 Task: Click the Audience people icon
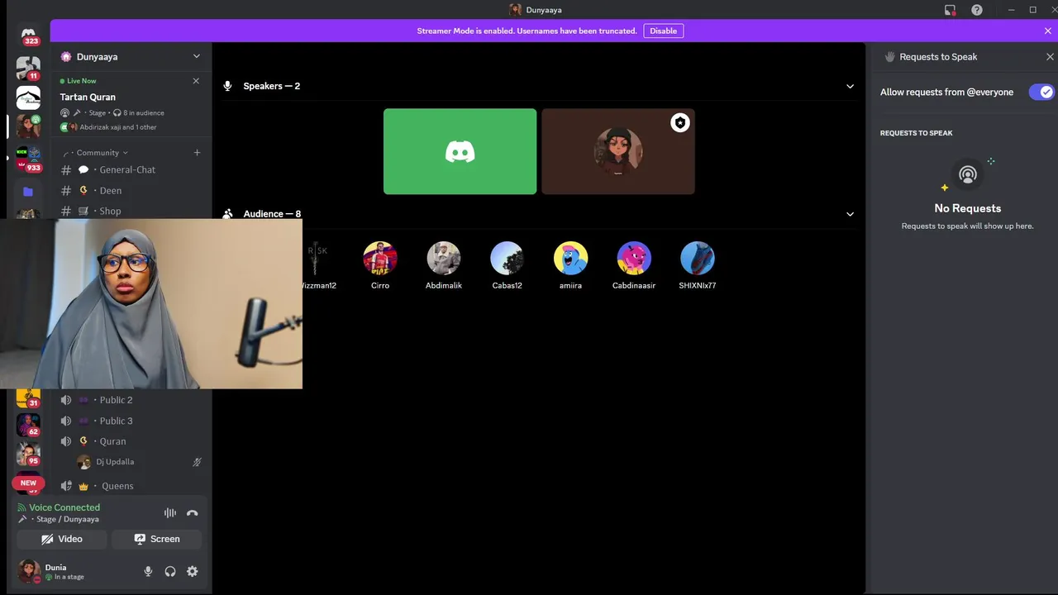[x=228, y=214]
